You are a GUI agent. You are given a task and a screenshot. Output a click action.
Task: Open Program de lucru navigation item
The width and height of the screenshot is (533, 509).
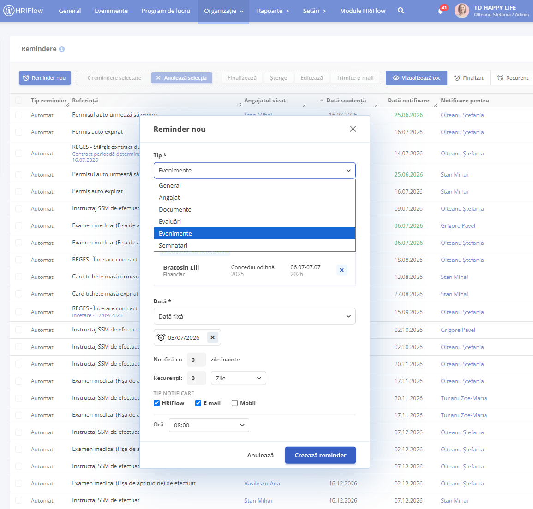(166, 11)
